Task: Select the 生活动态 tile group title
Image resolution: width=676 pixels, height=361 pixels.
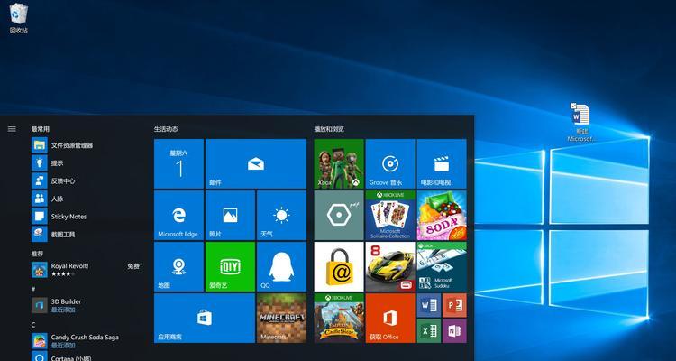Action: [166, 129]
